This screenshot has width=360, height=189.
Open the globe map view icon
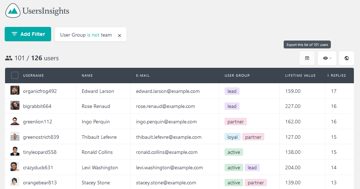click(347, 58)
